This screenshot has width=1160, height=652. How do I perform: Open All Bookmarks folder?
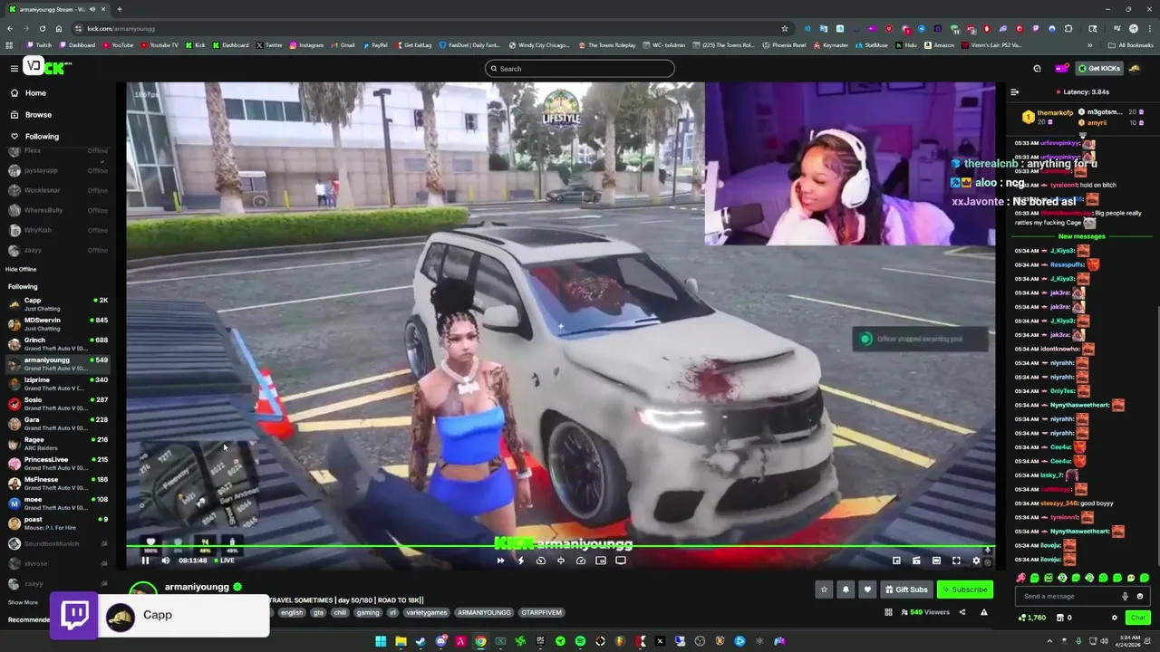pos(1130,45)
